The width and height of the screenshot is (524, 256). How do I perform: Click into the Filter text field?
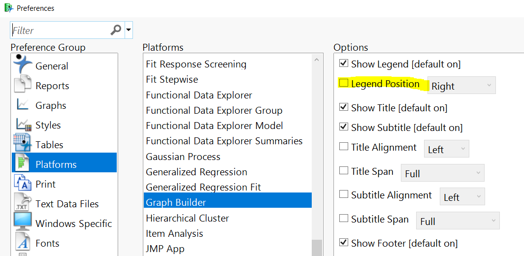[x=59, y=31]
